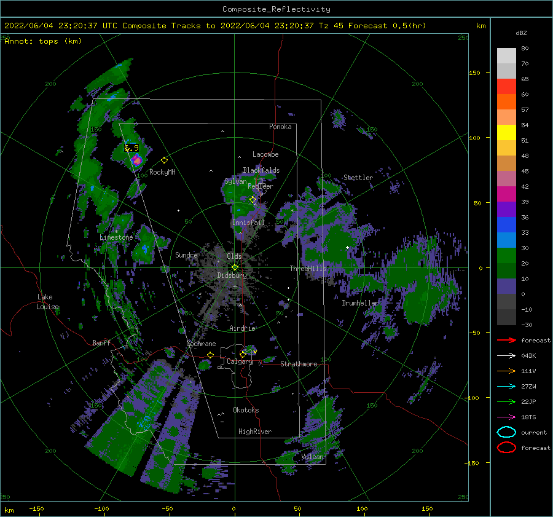The image size is (553, 517).
Task: Click the Calgary city label
Action: (x=240, y=361)
